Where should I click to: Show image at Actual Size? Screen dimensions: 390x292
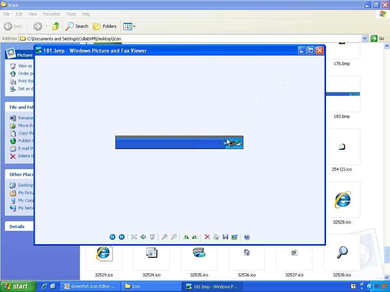pyautogui.click(x=143, y=237)
